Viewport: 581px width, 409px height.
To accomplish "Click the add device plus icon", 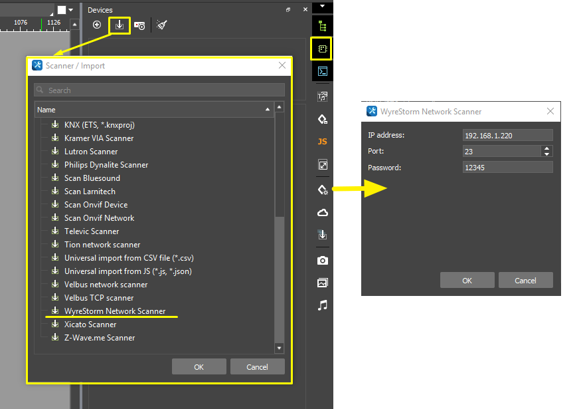I will pos(97,25).
